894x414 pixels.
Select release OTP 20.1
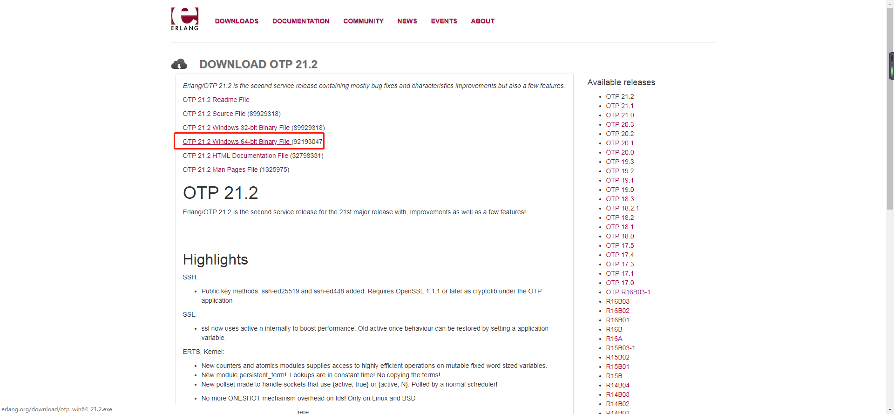620,143
